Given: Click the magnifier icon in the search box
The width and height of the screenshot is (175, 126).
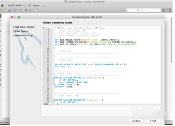Looking at the screenshot, I should [138, 10].
